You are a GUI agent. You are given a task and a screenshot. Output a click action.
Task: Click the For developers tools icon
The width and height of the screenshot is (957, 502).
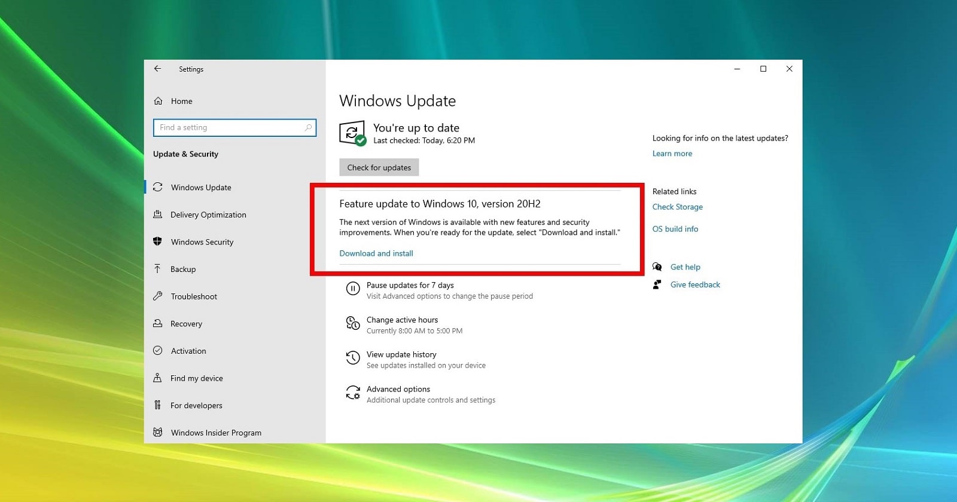[x=158, y=405]
